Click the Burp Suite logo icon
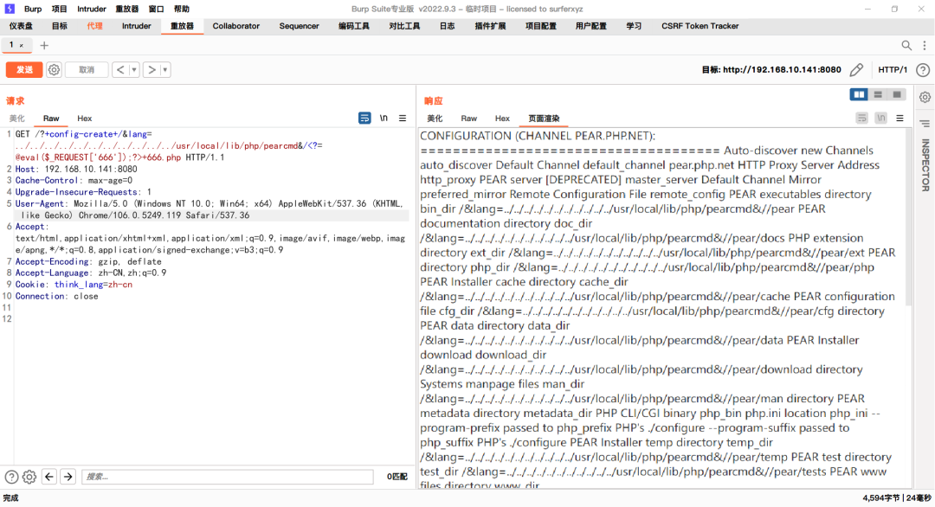Viewport: 935px width, 507px height. coord(10,9)
